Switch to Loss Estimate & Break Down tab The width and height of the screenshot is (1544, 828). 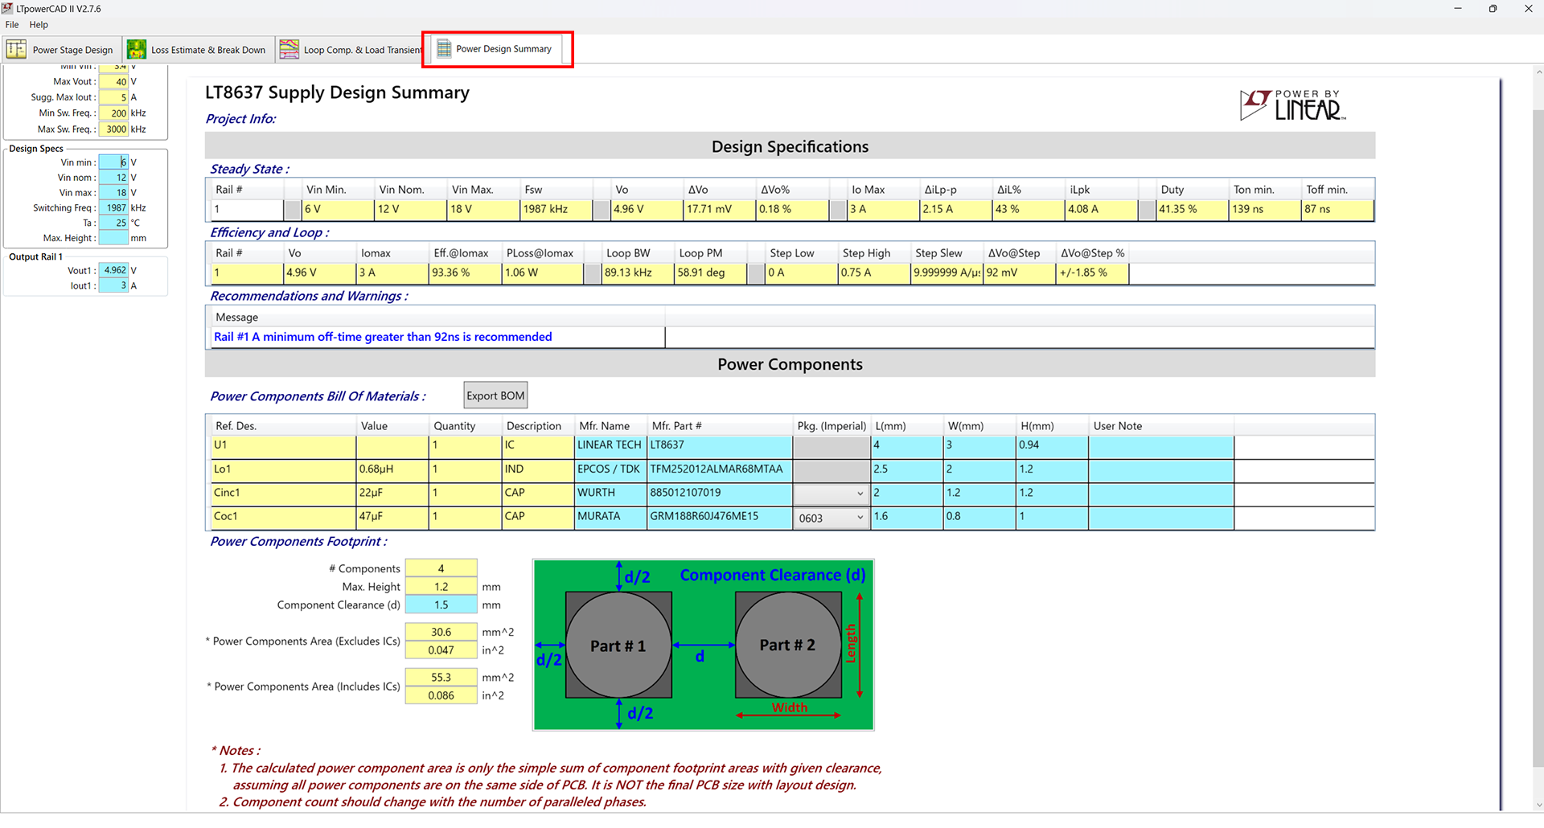207,50
